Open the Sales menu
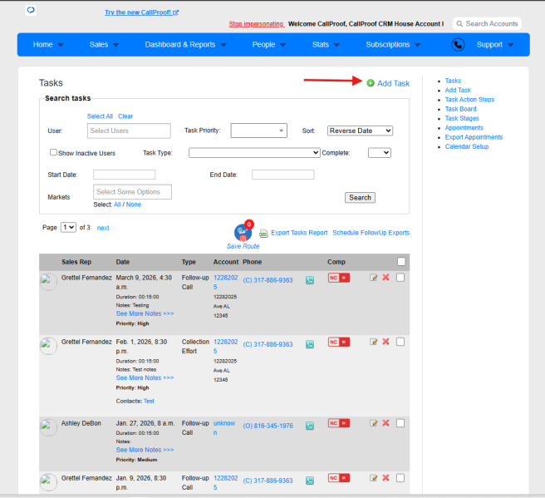 coord(104,45)
